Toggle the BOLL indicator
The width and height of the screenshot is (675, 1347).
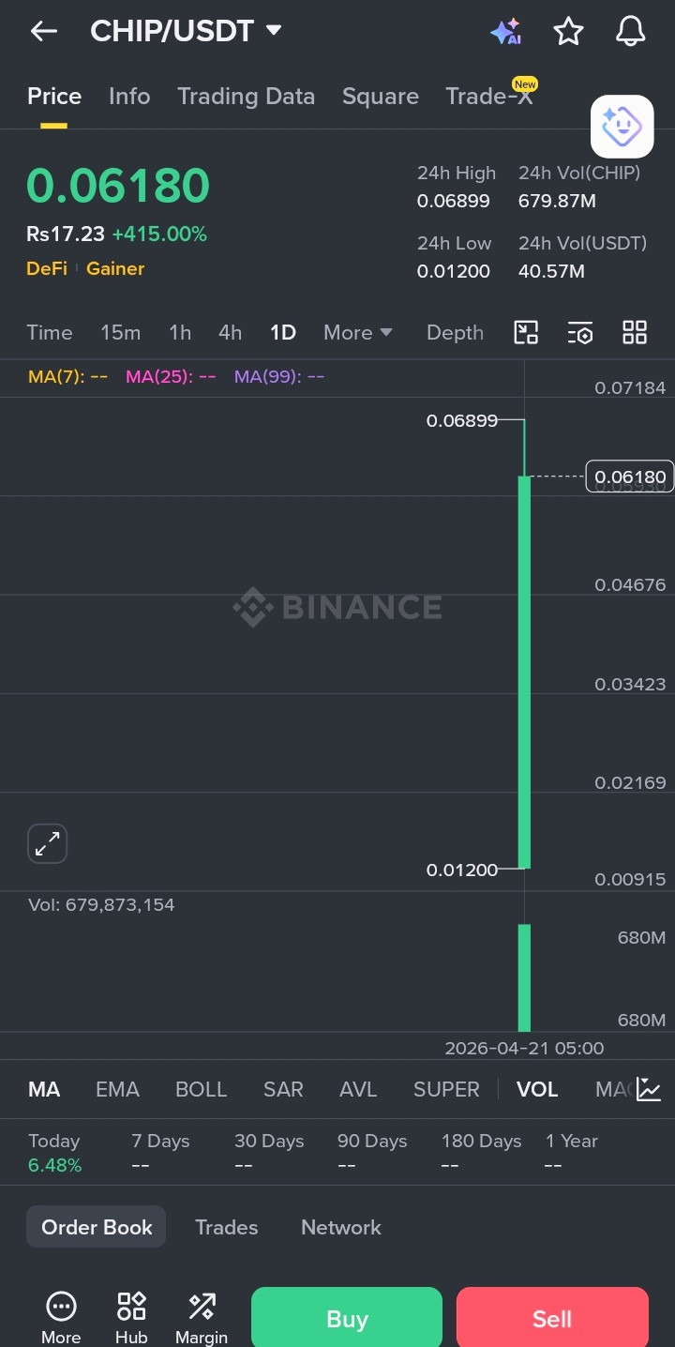click(201, 1089)
